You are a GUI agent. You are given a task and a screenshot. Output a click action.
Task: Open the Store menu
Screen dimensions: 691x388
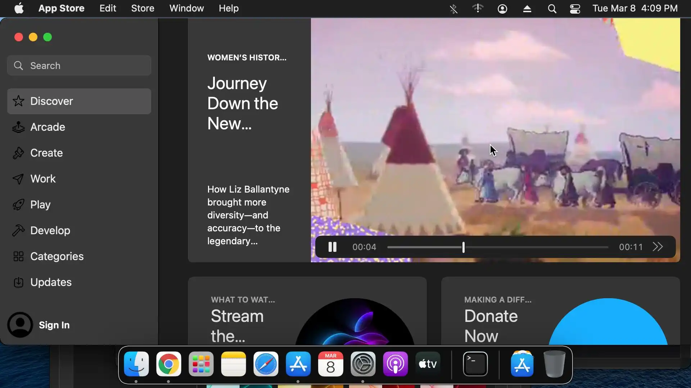[143, 8]
